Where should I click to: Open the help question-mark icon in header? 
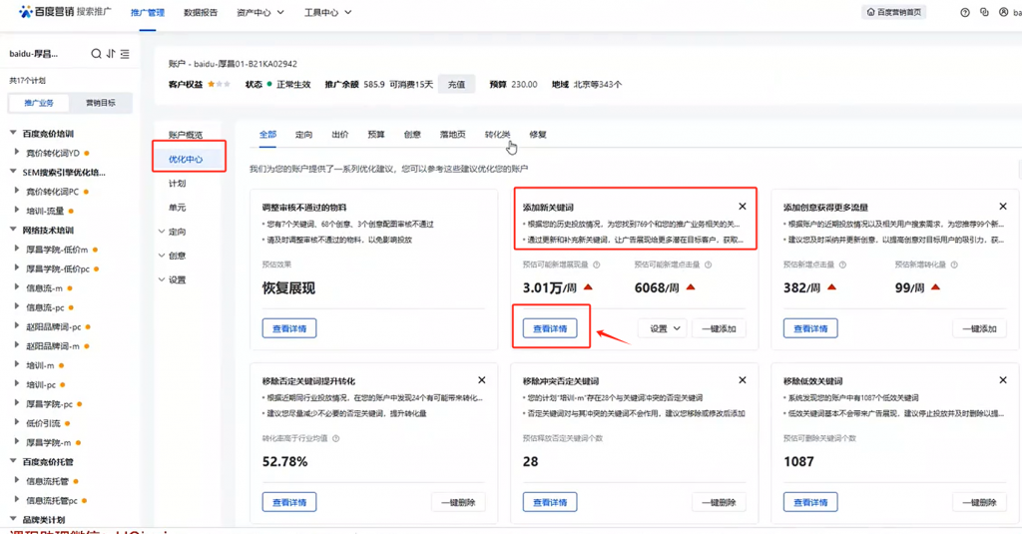[965, 12]
